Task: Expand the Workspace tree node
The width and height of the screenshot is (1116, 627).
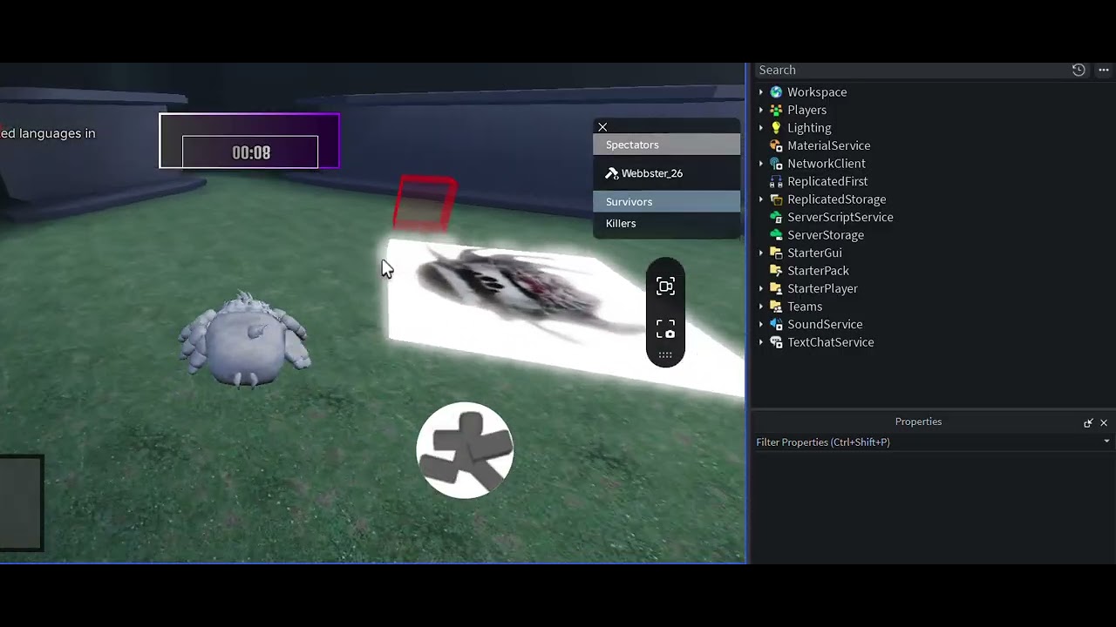Action: tap(761, 92)
